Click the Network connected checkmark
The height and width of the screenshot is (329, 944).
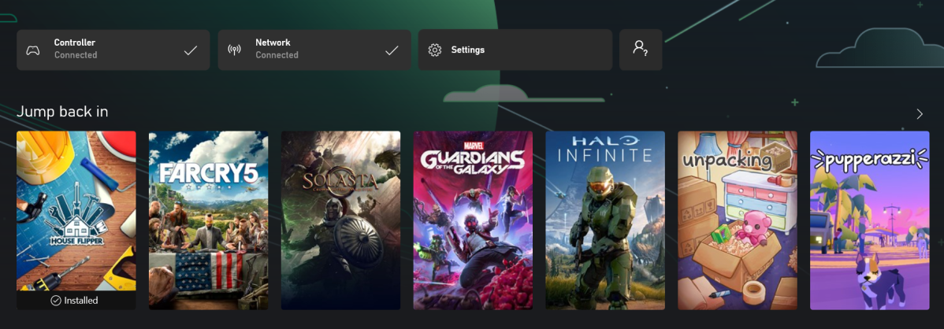pos(392,50)
